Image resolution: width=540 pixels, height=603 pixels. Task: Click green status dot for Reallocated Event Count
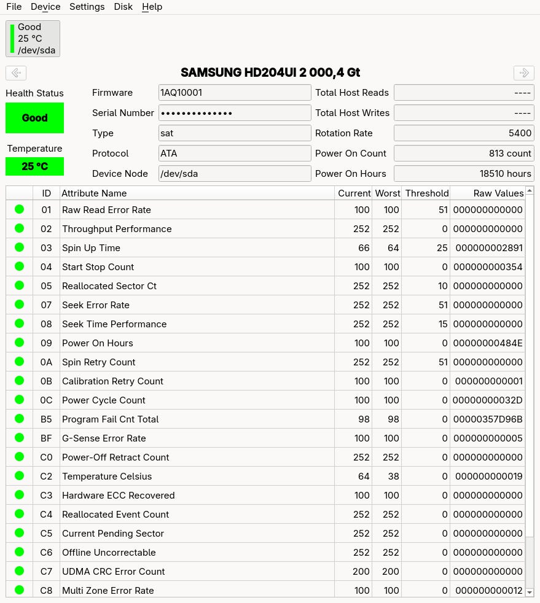(x=19, y=514)
